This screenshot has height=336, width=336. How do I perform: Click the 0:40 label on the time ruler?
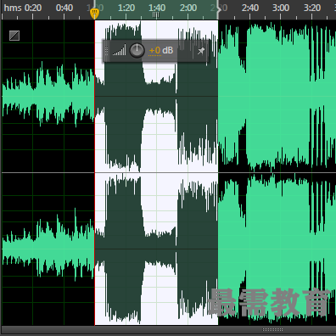pos(64,8)
